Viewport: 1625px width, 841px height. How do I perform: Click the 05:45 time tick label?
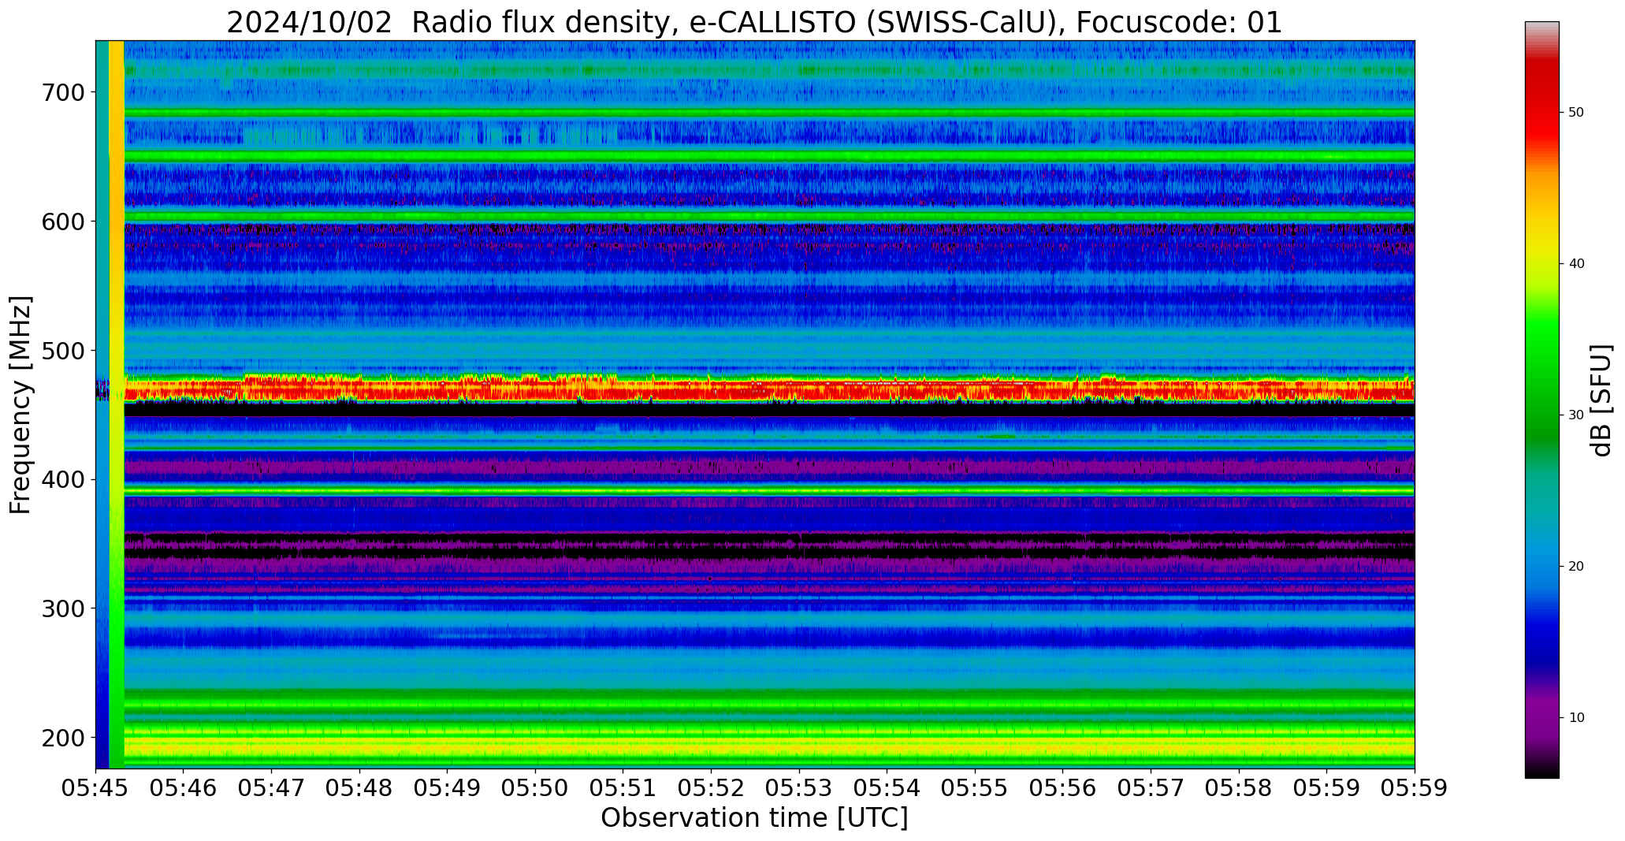[95, 788]
